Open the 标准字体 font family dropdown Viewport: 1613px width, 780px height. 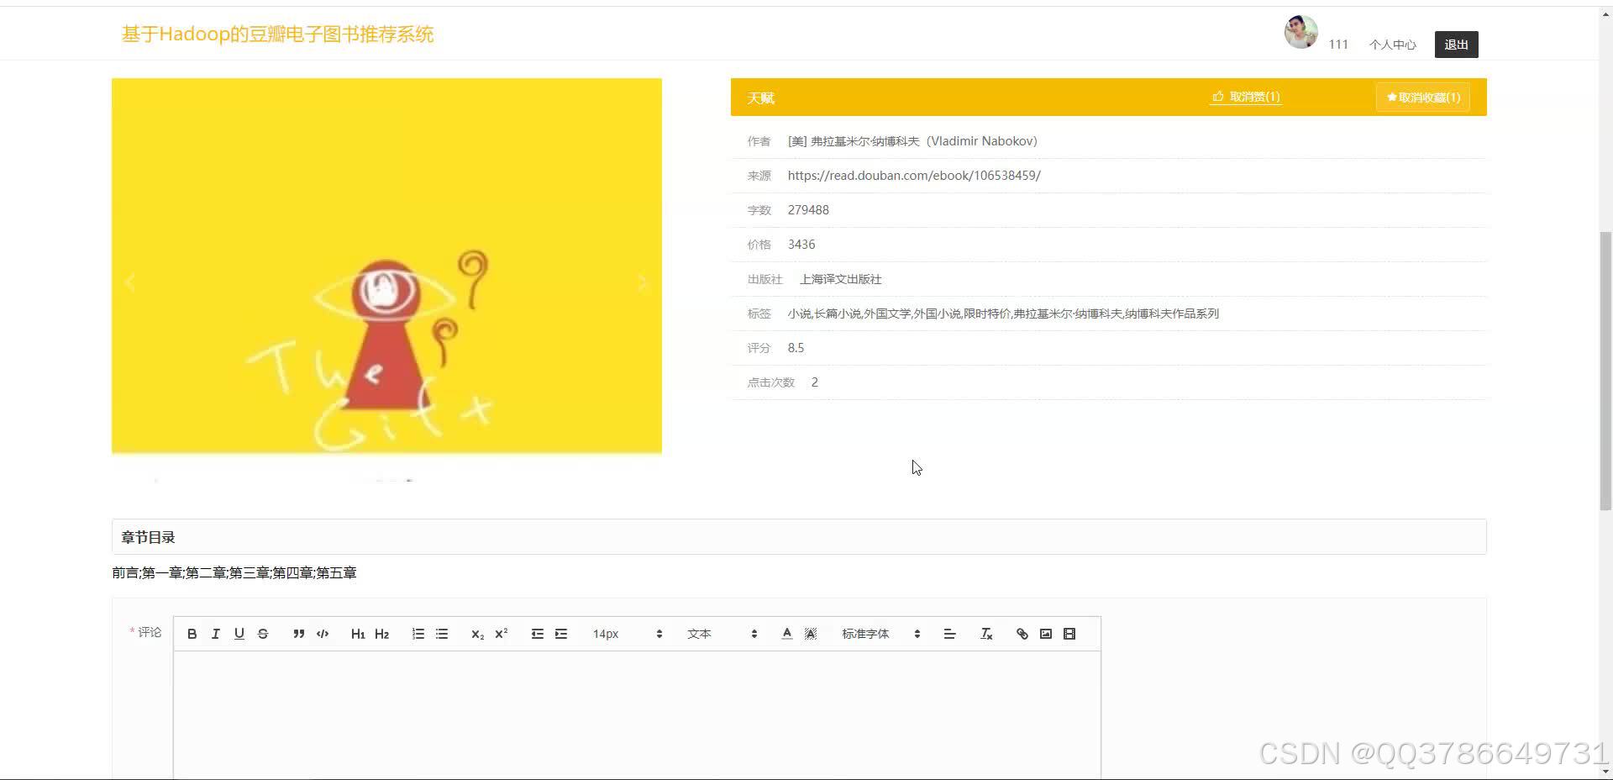(880, 634)
